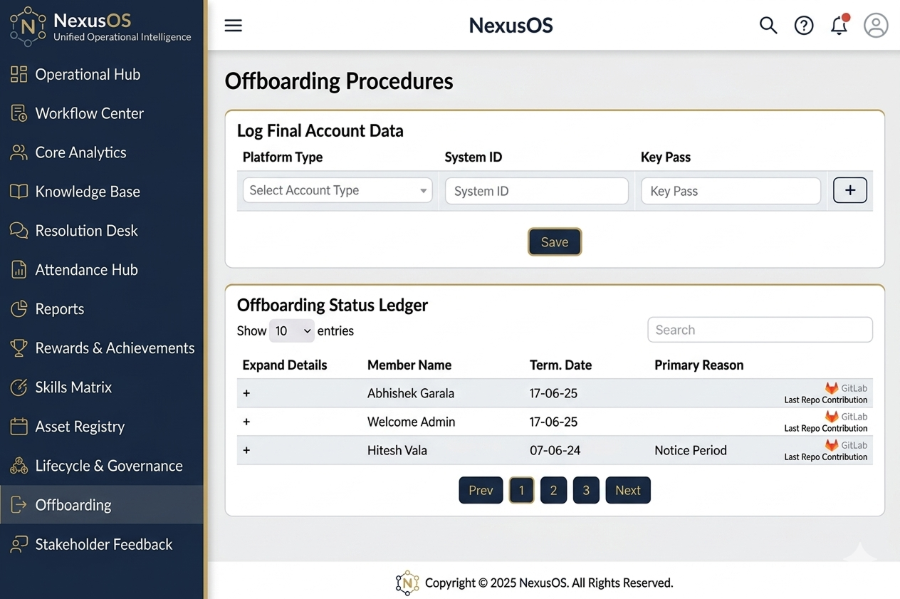Open the search magnifier icon in header
The image size is (900, 599).
[768, 26]
